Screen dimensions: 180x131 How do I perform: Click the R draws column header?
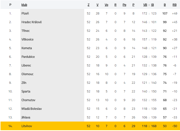coord(115,5)
